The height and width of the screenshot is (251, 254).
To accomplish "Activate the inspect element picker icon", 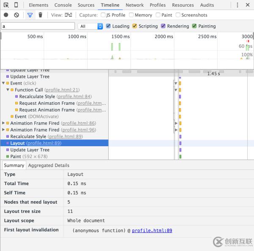I will click(6, 5).
